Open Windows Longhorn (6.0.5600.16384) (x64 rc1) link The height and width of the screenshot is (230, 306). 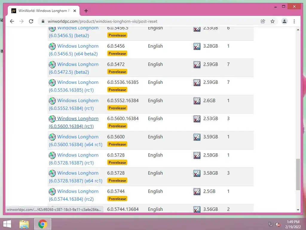click(x=76, y=140)
